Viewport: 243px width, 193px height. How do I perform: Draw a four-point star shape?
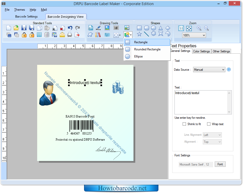click(161, 34)
